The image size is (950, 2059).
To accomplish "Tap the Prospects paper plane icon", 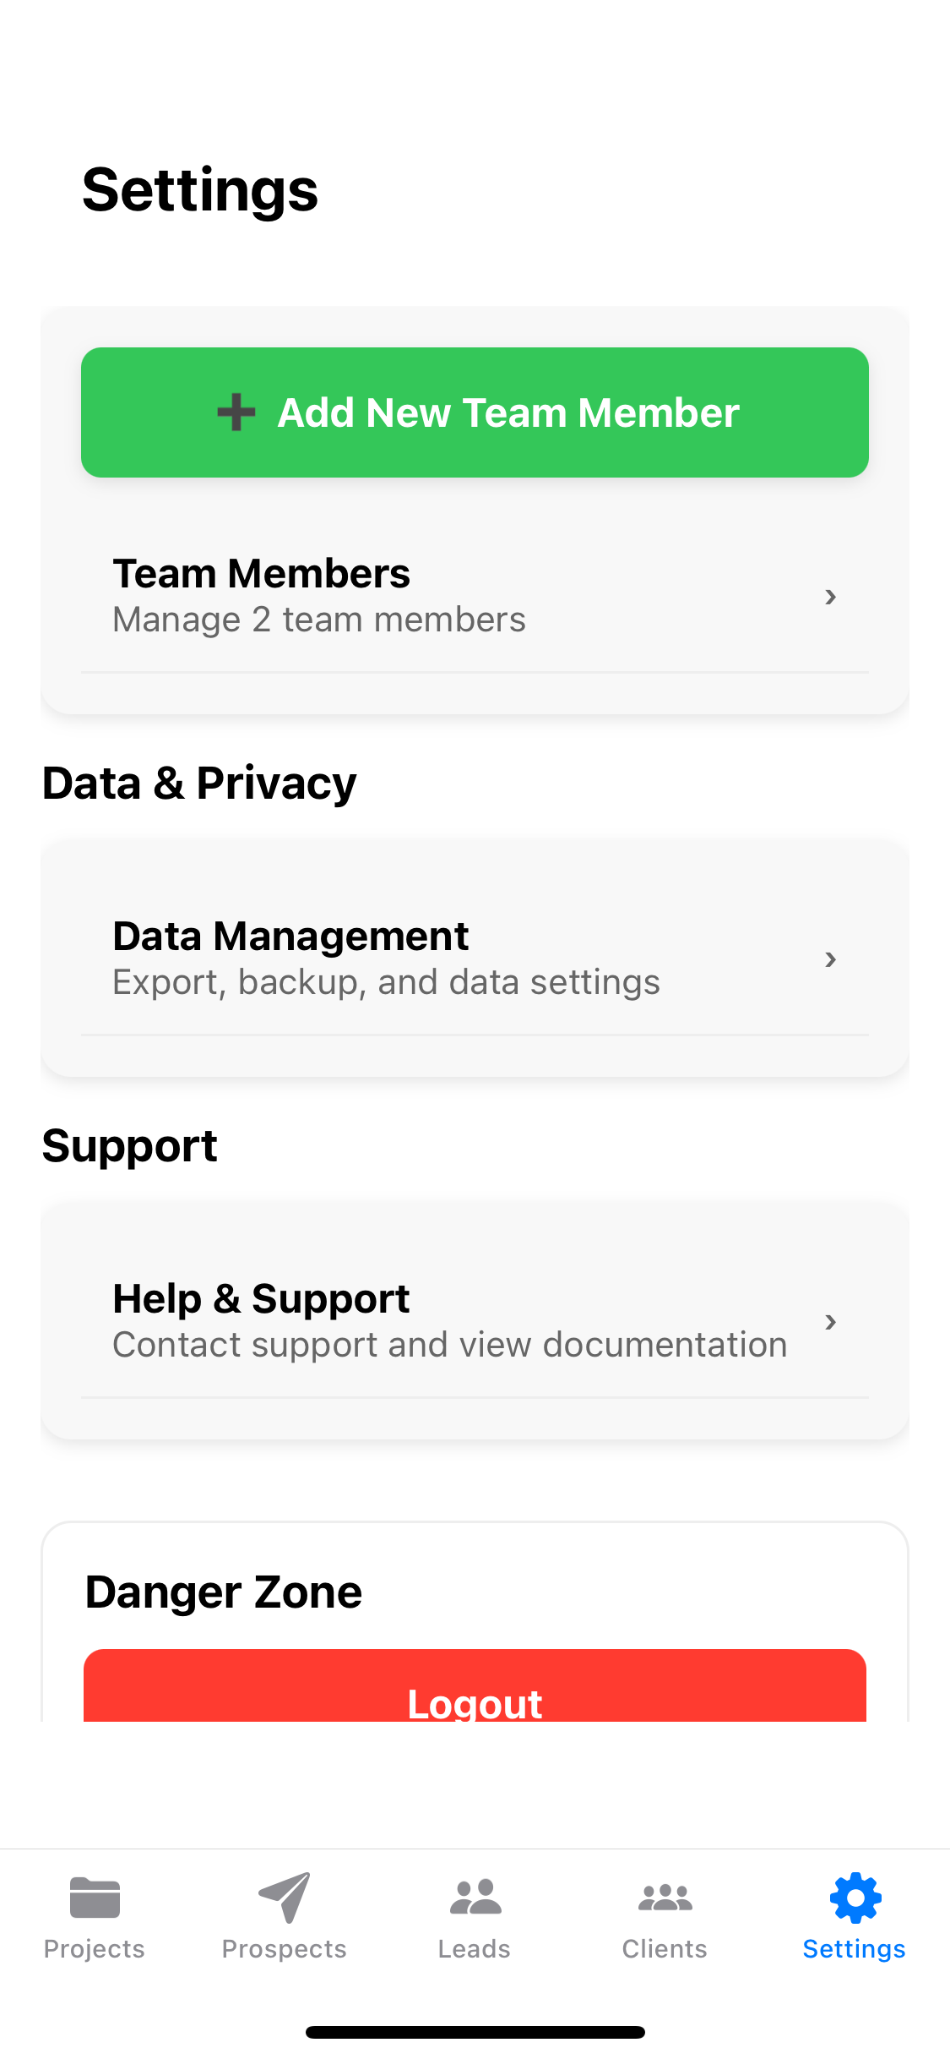I will click(x=285, y=1898).
